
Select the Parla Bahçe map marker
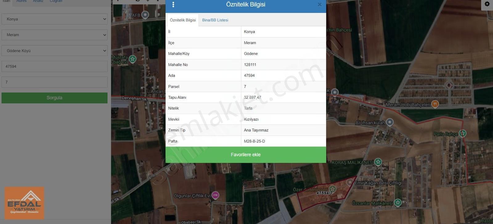click(x=462, y=133)
